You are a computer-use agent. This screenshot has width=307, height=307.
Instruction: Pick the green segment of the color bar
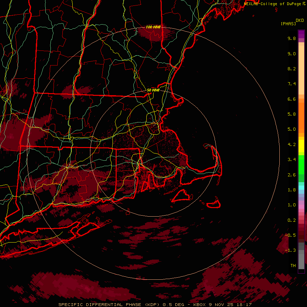tap(301, 164)
